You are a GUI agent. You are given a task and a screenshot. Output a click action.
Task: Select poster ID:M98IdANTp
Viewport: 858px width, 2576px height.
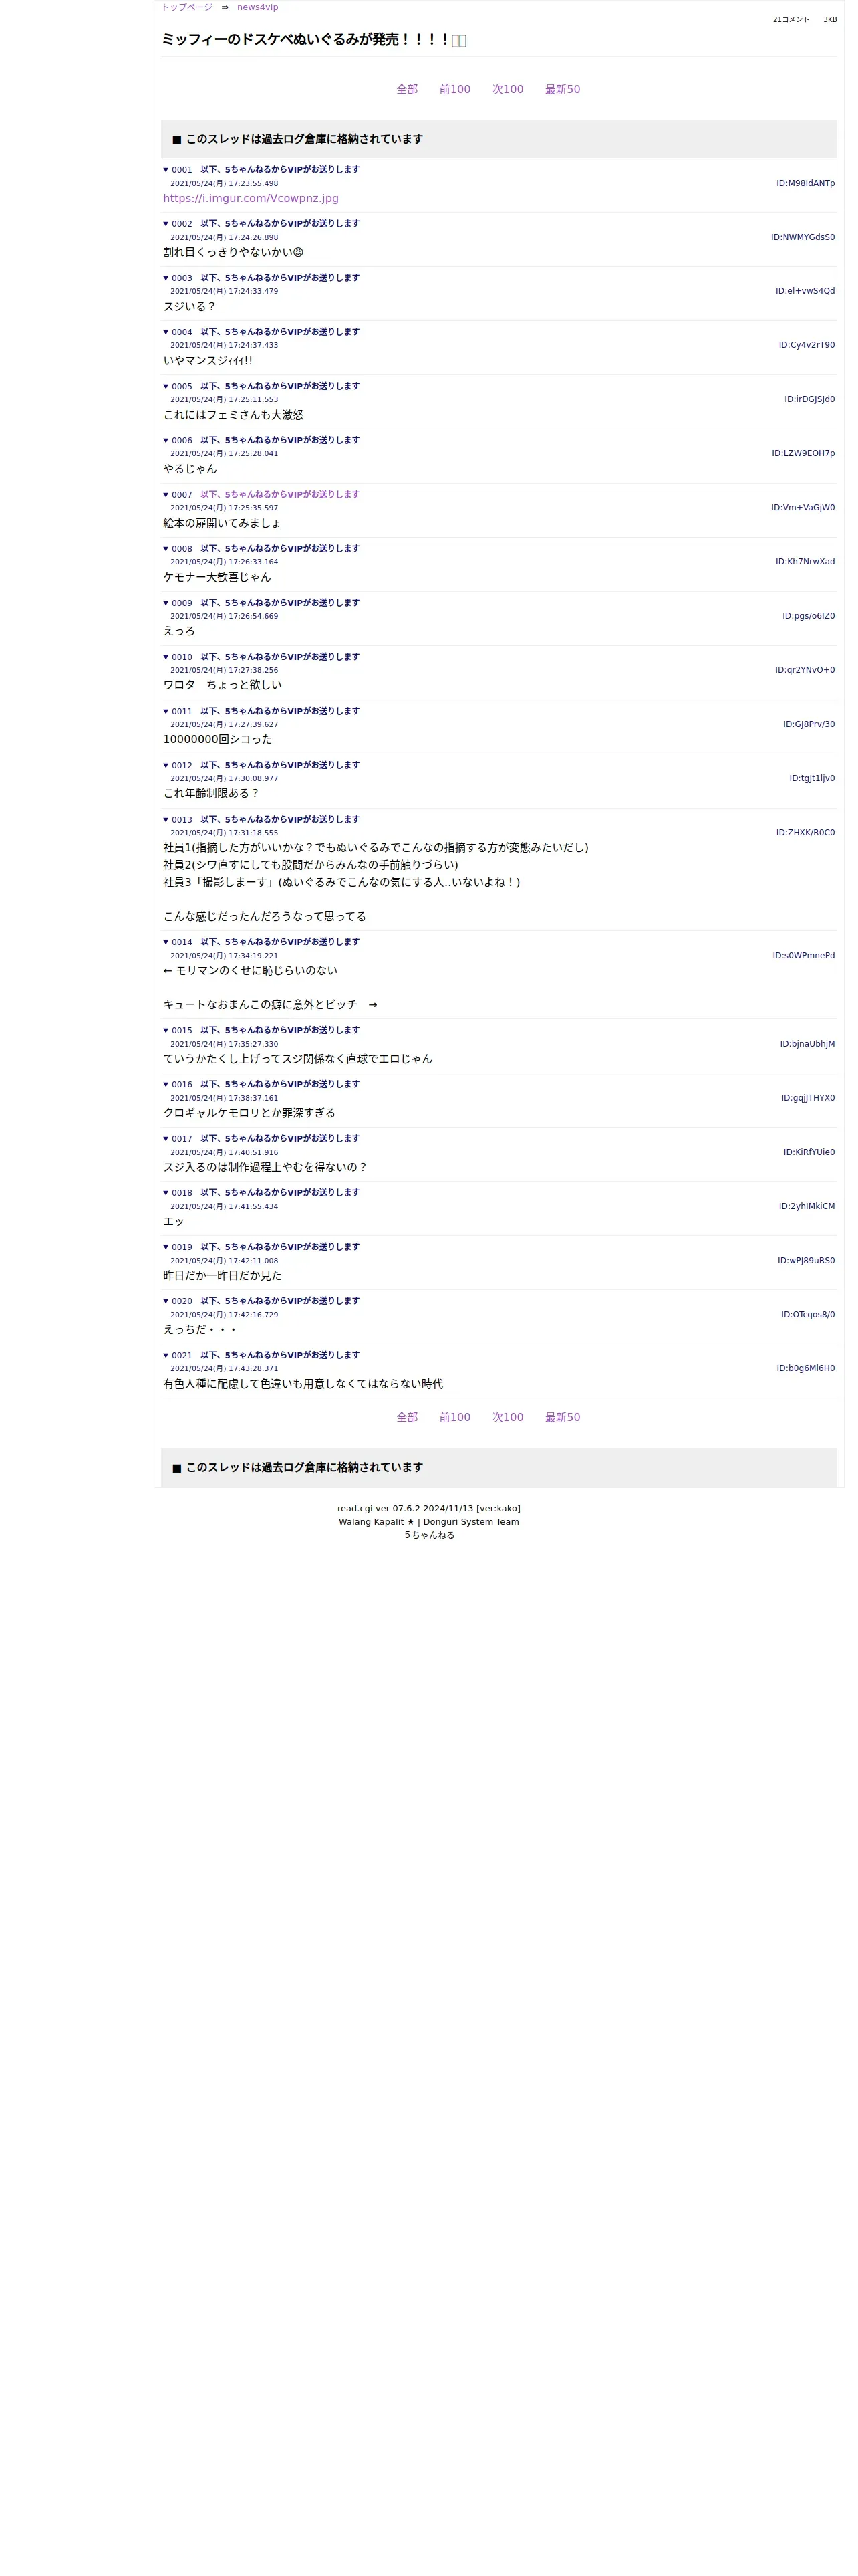point(805,183)
